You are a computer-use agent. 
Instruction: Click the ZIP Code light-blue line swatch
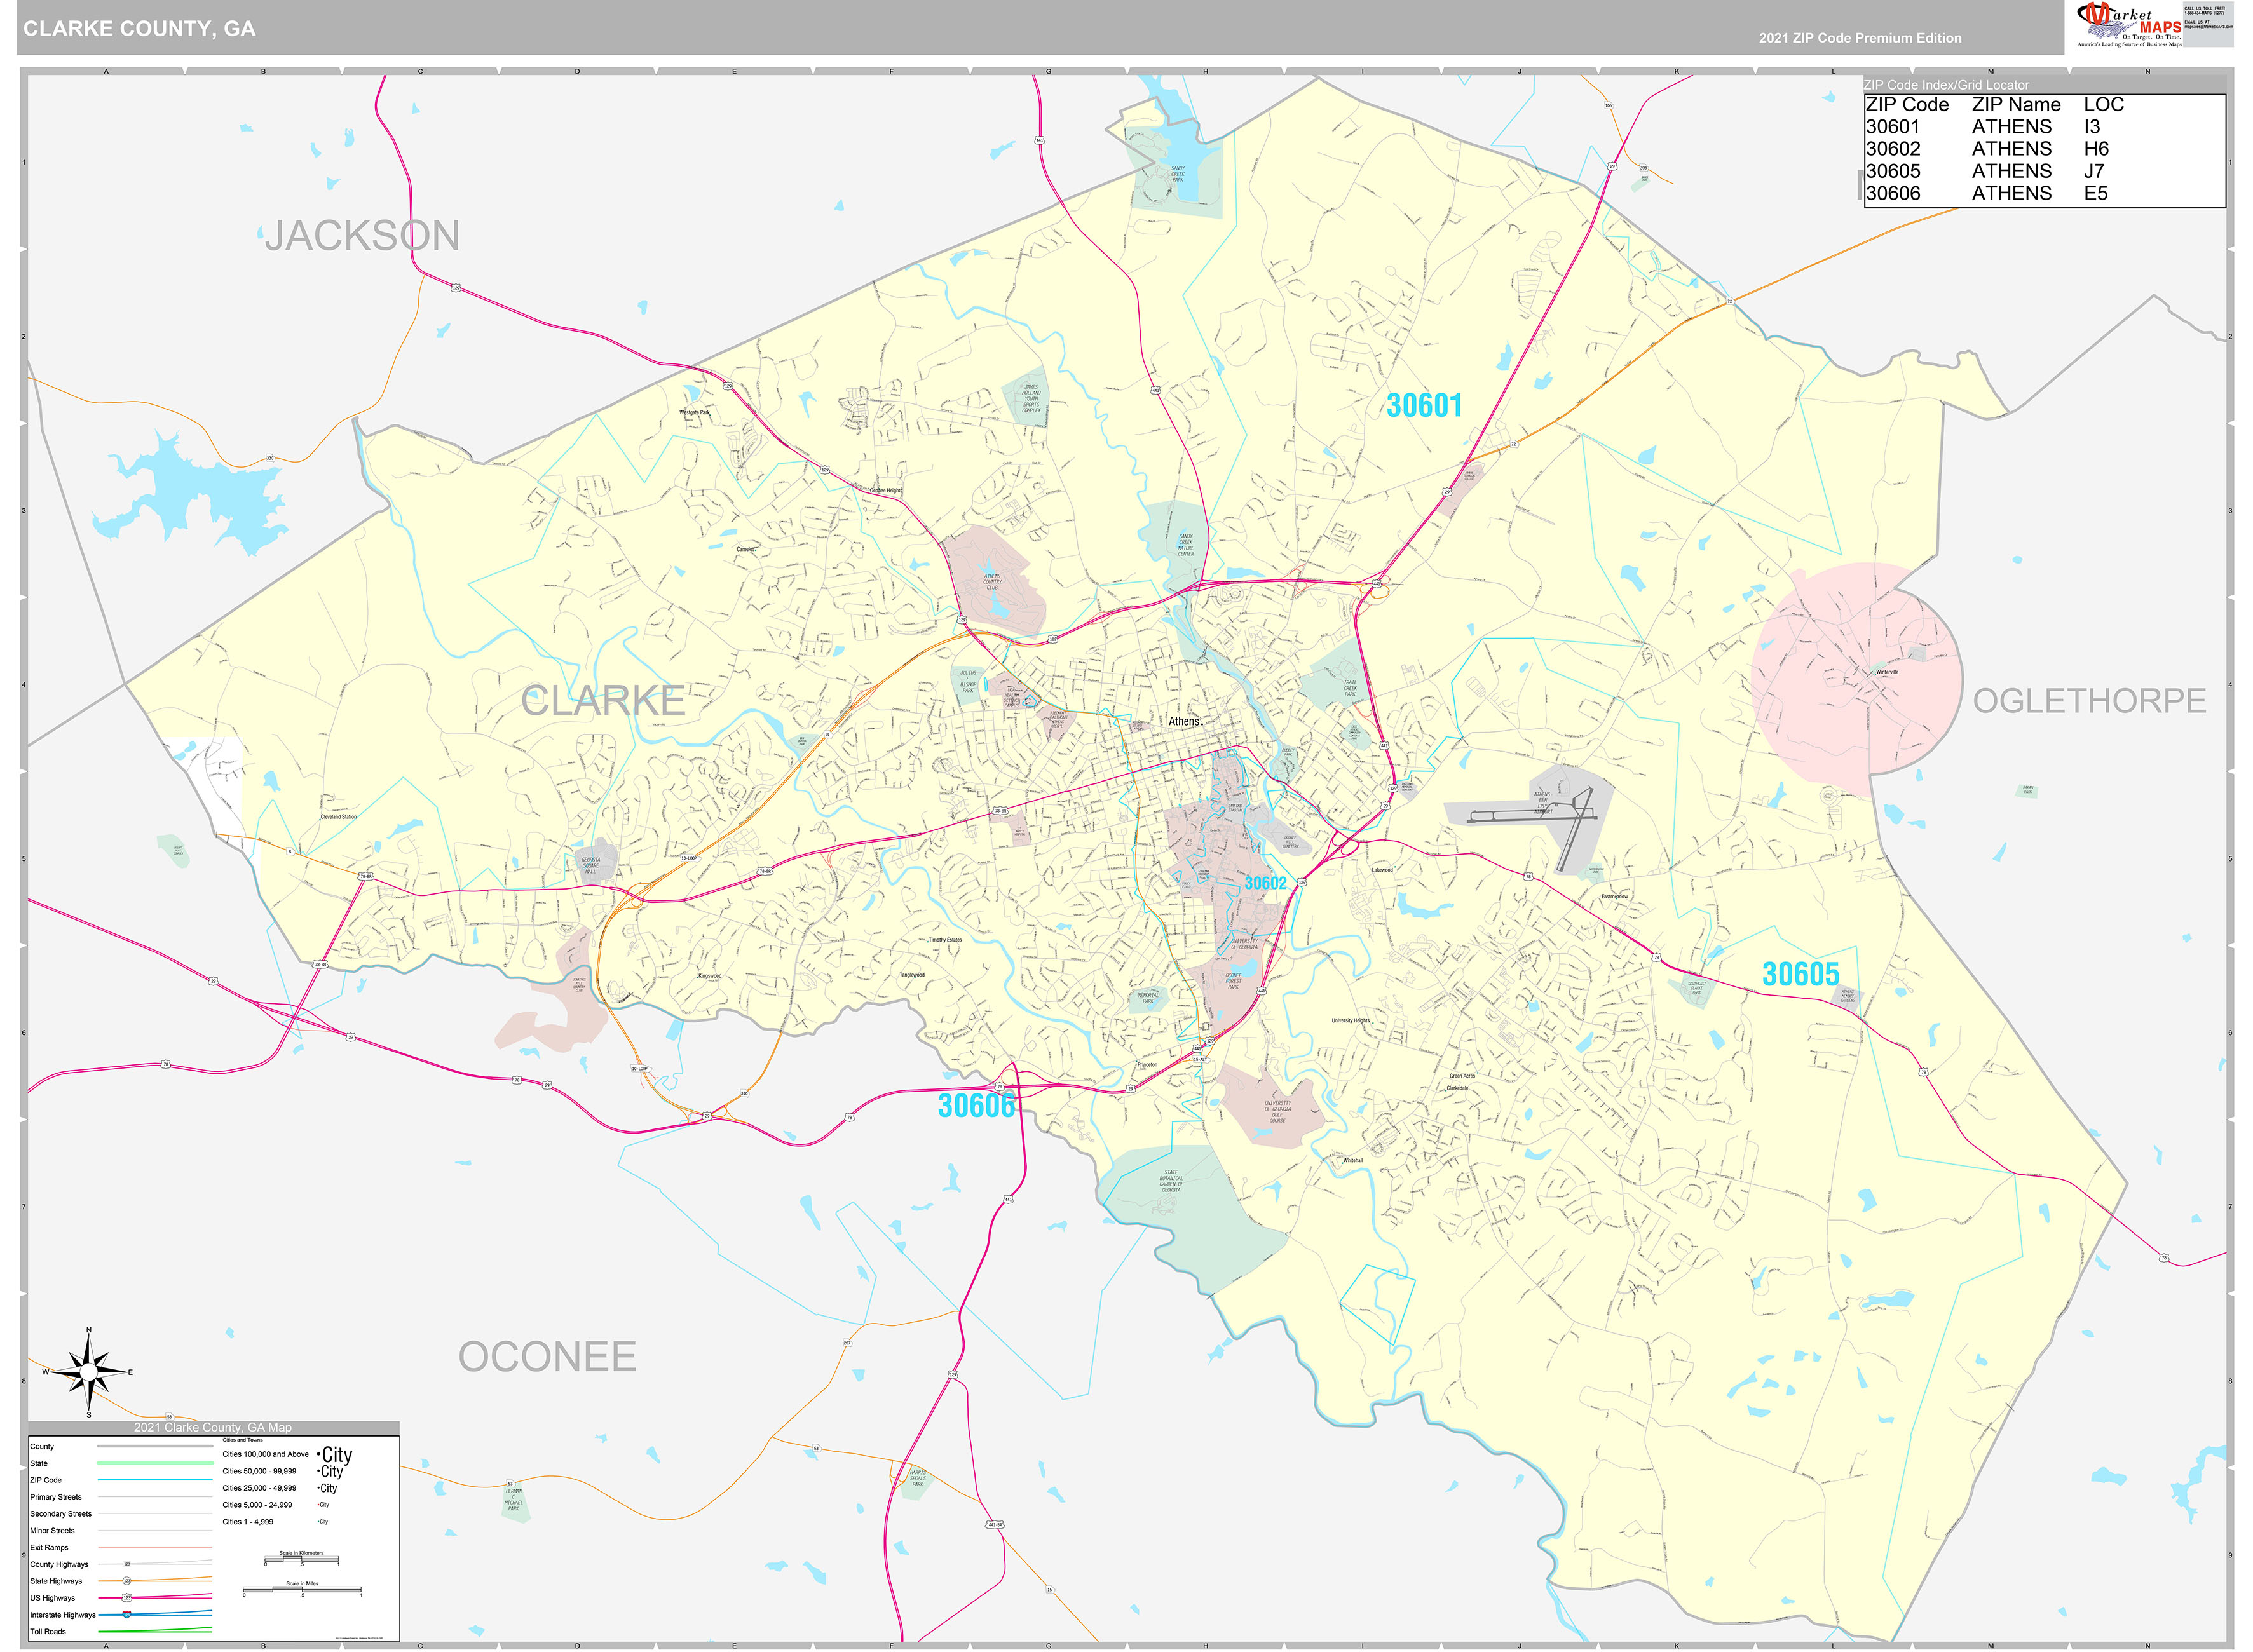pyautogui.click(x=153, y=1480)
